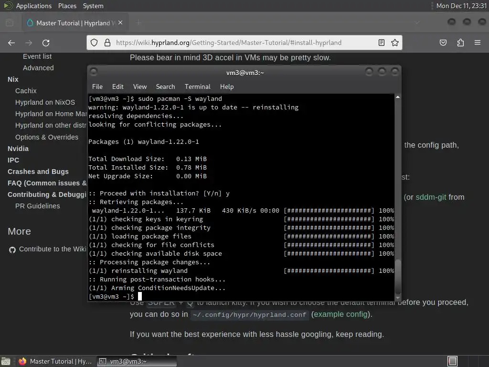Open Hyprland on other distros sidebar link
489x367 pixels.
click(x=51, y=126)
